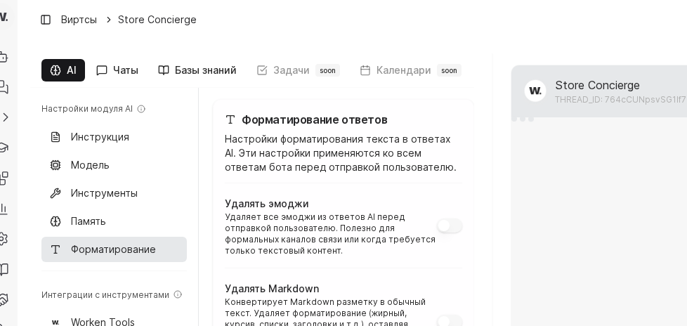Open Память settings

pyautogui.click(x=89, y=221)
